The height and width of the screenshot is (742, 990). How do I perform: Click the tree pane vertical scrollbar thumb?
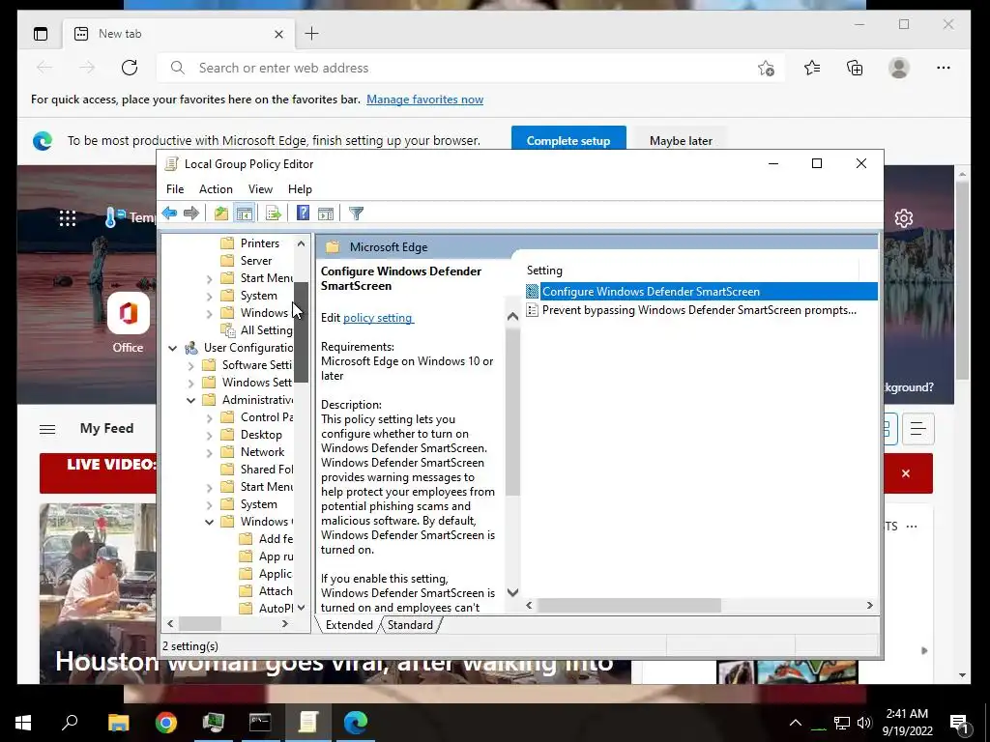pos(302,332)
